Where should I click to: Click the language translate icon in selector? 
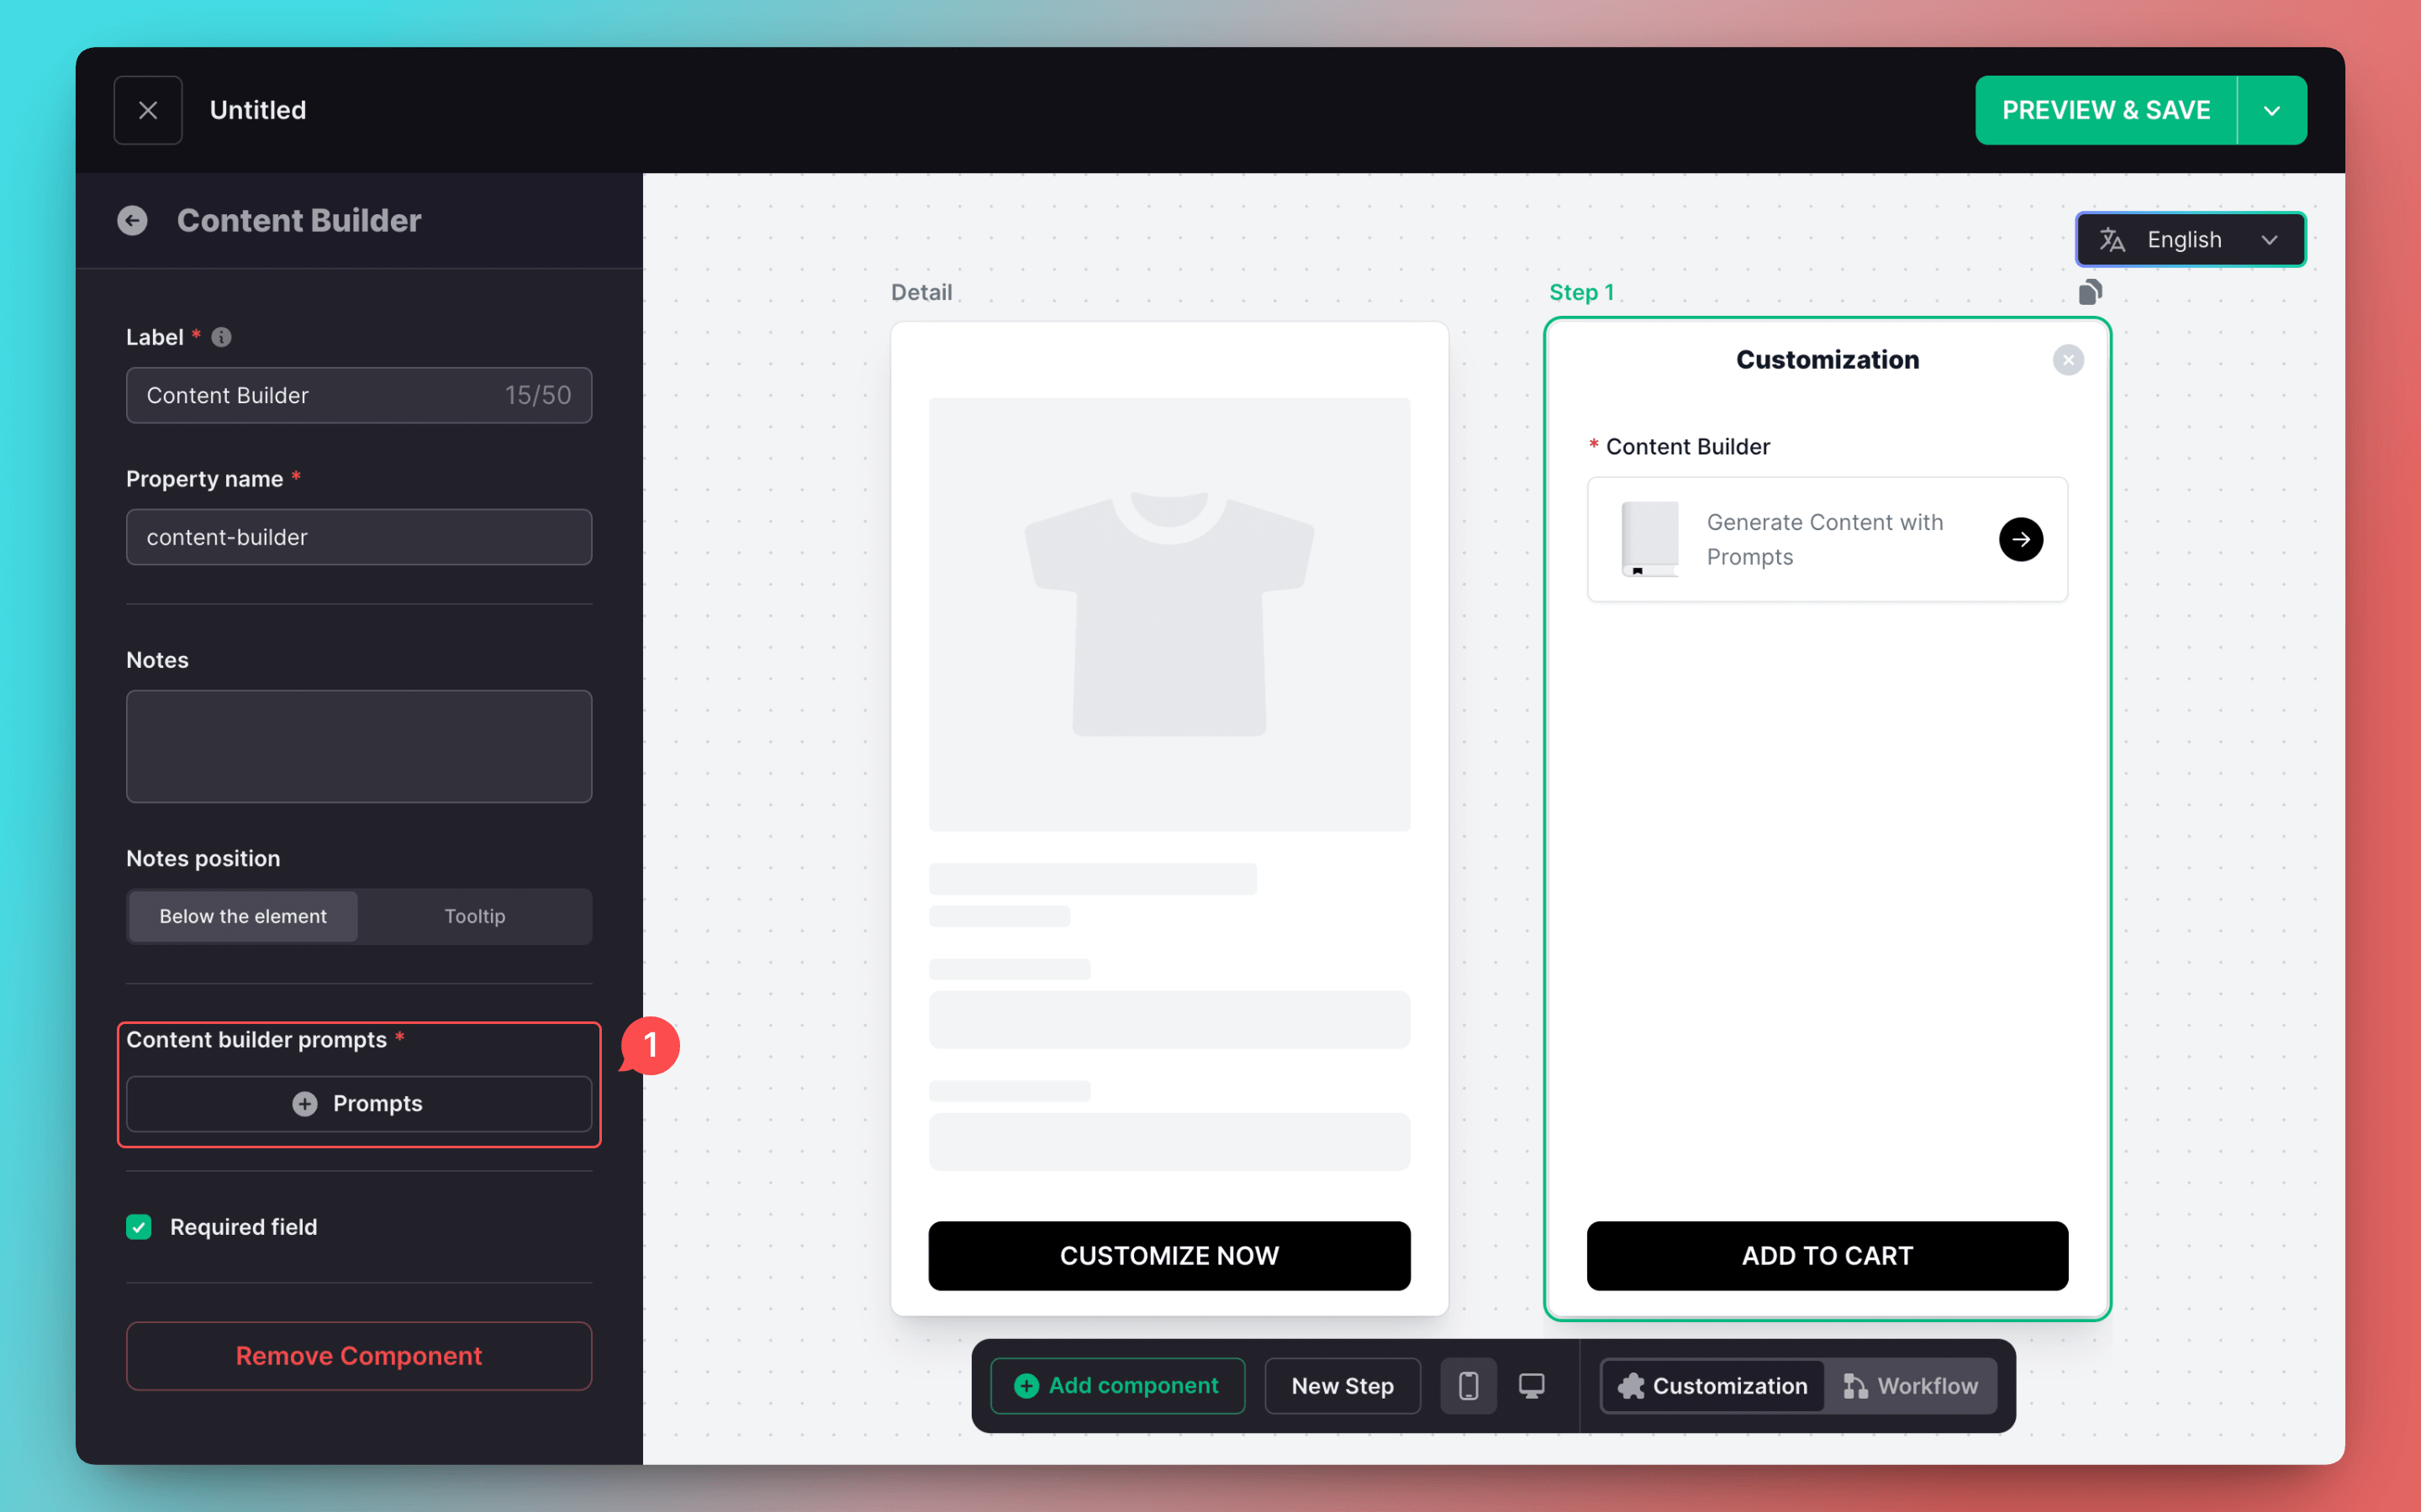coord(2112,240)
